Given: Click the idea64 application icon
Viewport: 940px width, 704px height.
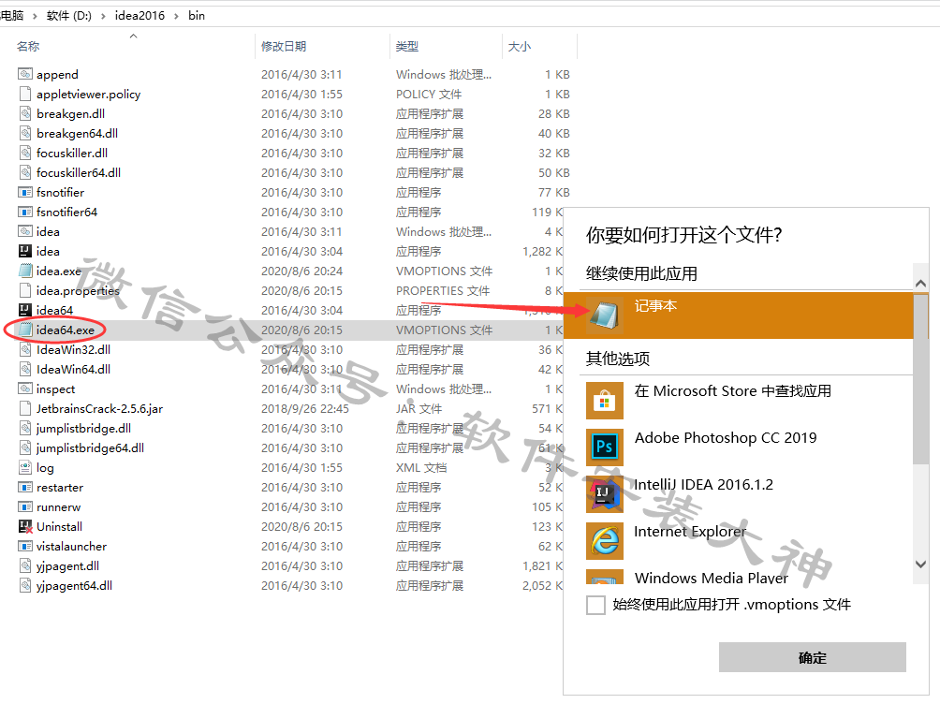Looking at the screenshot, I should pos(25,310).
